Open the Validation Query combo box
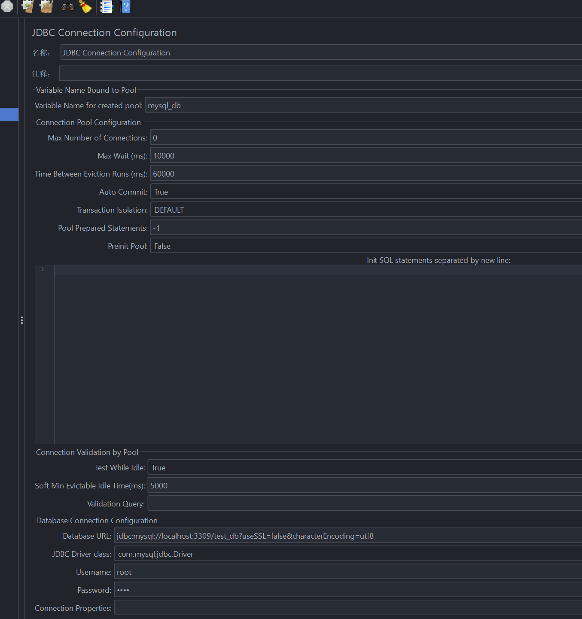The width and height of the screenshot is (582, 619). pyautogui.click(x=365, y=503)
